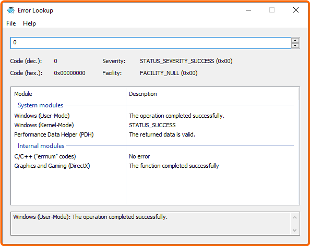
Task: Click scroll down arrow in message box
Action: click(294, 230)
